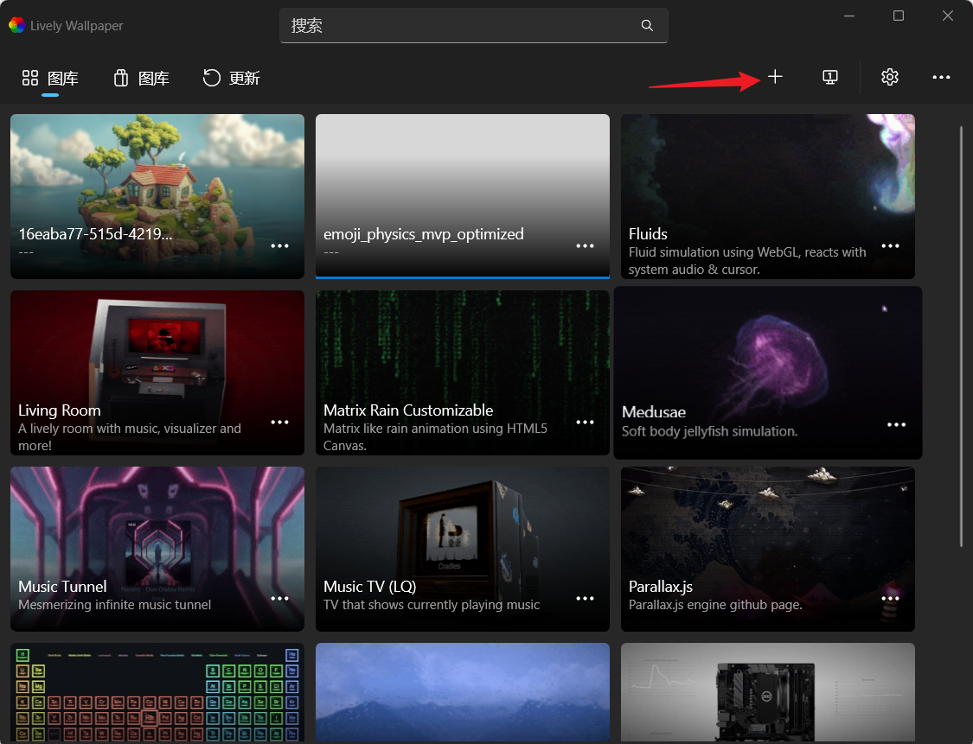Select the motherboard graph wallpaper thumbnail
Screen dimensions: 973x744
(x=768, y=692)
